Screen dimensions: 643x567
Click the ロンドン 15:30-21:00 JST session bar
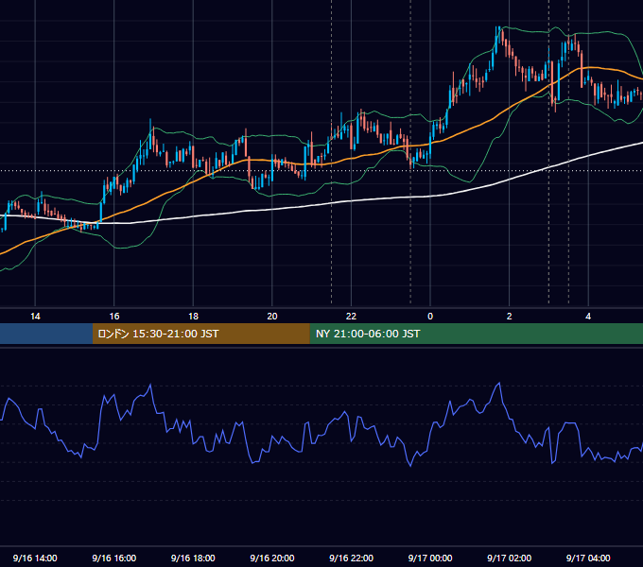200,334
